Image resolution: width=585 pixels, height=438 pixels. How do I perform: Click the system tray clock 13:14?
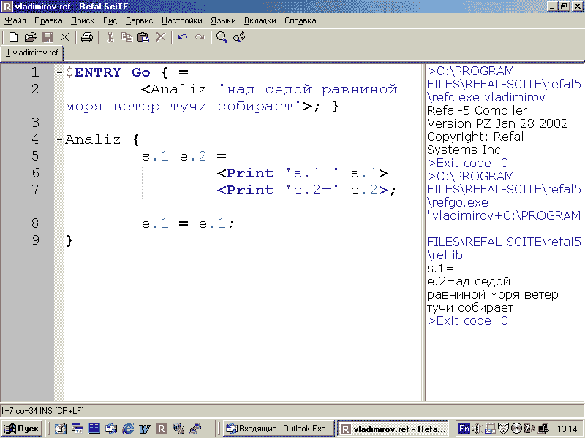click(x=567, y=429)
